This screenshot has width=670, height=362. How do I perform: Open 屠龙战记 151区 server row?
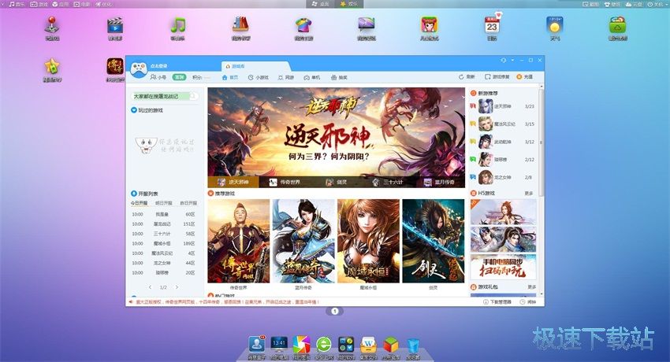click(x=163, y=223)
